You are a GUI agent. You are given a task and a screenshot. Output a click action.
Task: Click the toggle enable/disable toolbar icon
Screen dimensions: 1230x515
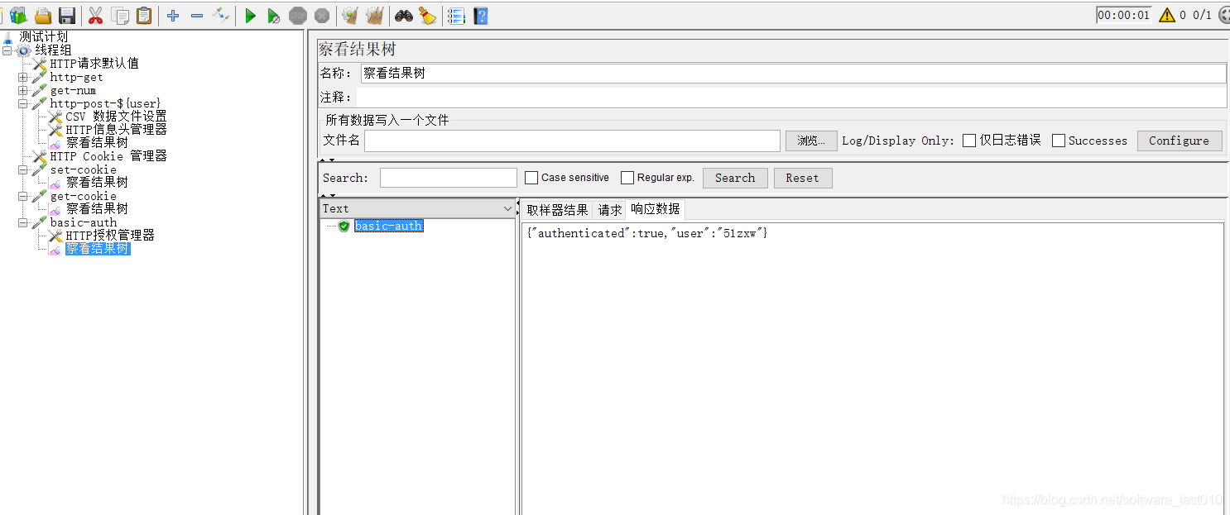[x=220, y=15]
